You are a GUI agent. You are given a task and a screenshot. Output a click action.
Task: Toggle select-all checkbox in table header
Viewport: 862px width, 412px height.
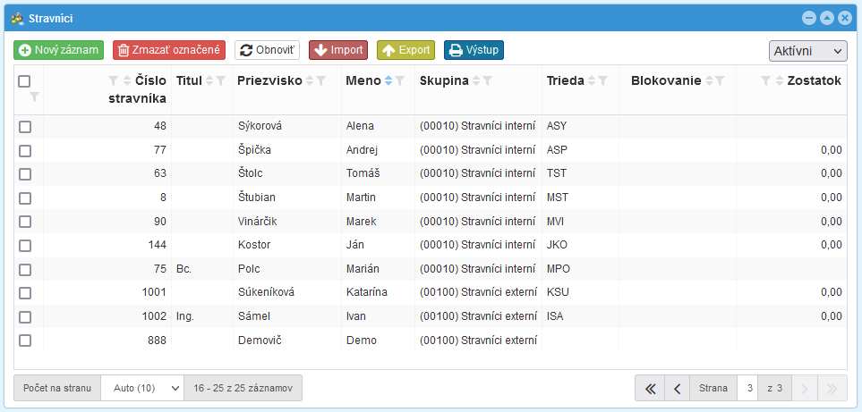[24, 81]
